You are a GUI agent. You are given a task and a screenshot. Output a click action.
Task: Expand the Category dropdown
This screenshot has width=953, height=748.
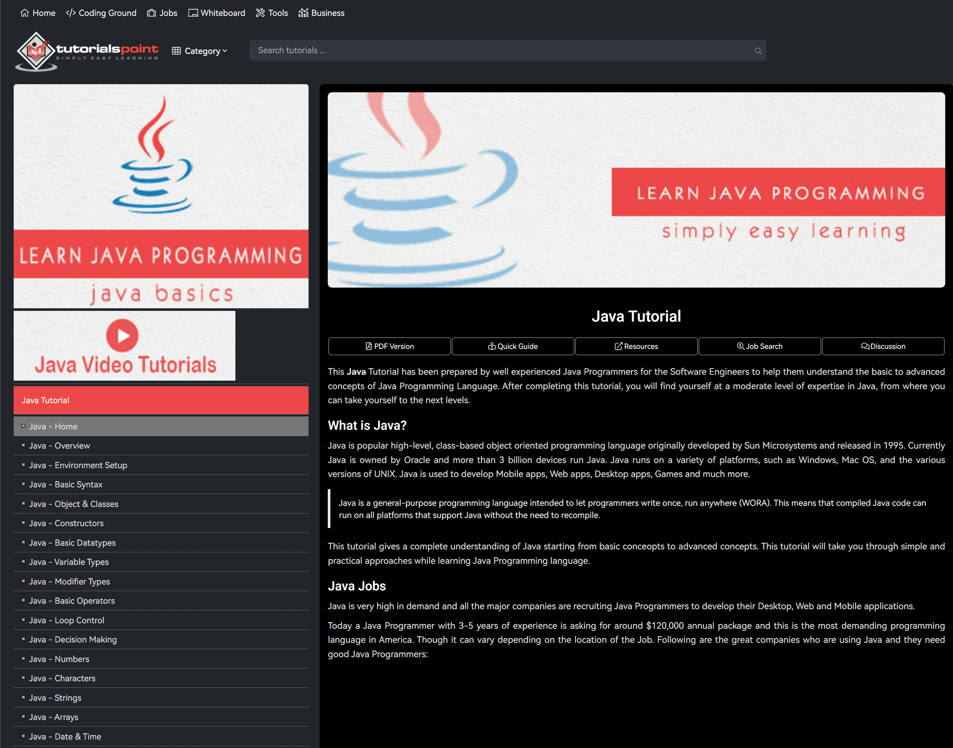200,51
